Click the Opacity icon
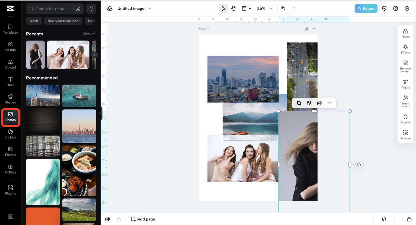This screenshot has height=225, width=416. pyautogui.click(x=405, y=119)
